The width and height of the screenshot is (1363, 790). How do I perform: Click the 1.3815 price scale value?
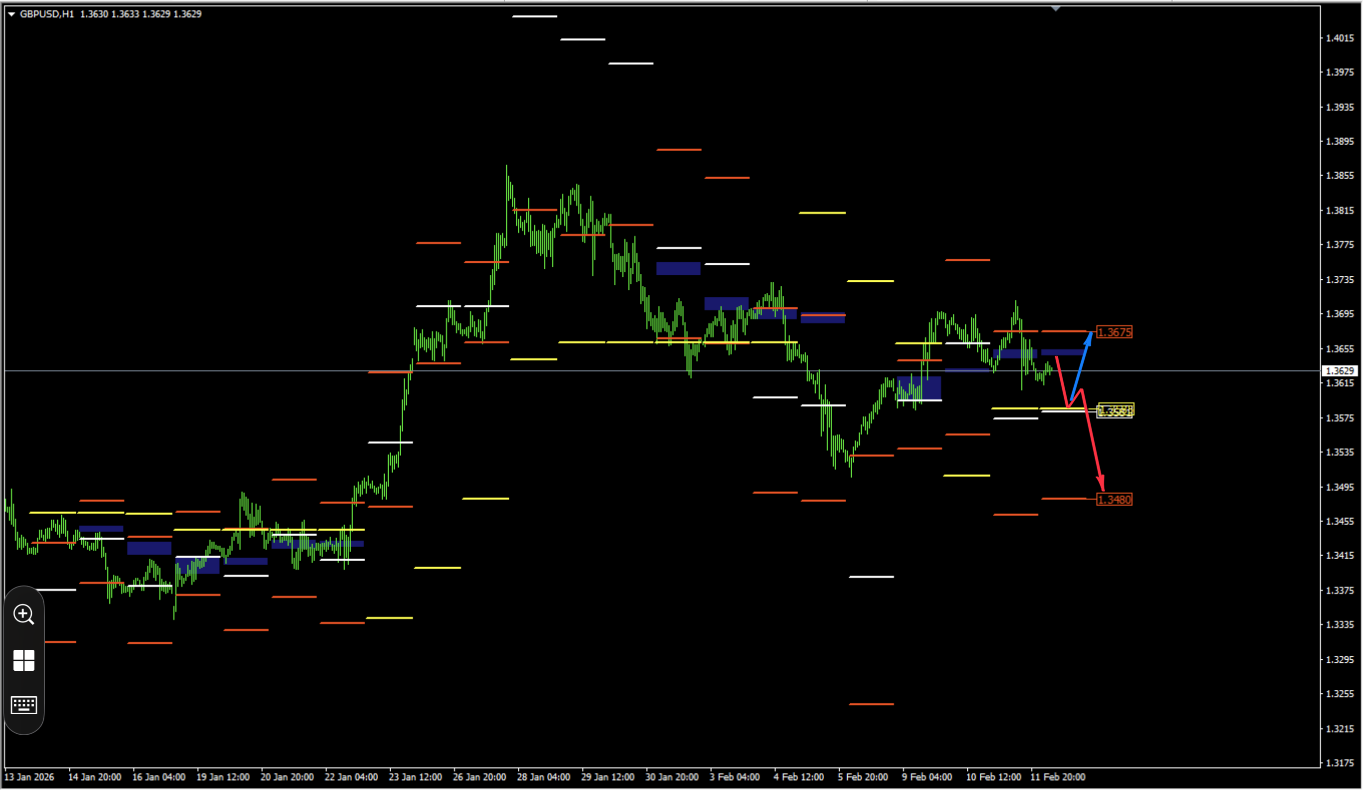[x=1340, y=211]
